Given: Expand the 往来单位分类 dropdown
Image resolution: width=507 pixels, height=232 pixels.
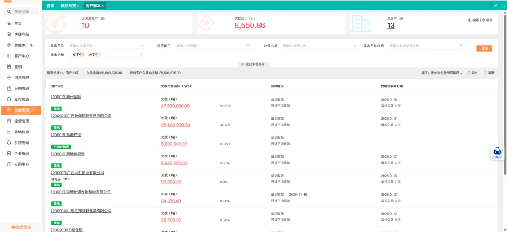Looking at the screenshot, I should point(461,45).
